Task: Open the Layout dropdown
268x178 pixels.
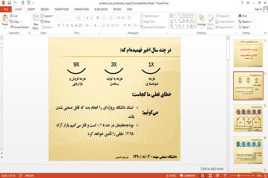Action: [47, 16]
